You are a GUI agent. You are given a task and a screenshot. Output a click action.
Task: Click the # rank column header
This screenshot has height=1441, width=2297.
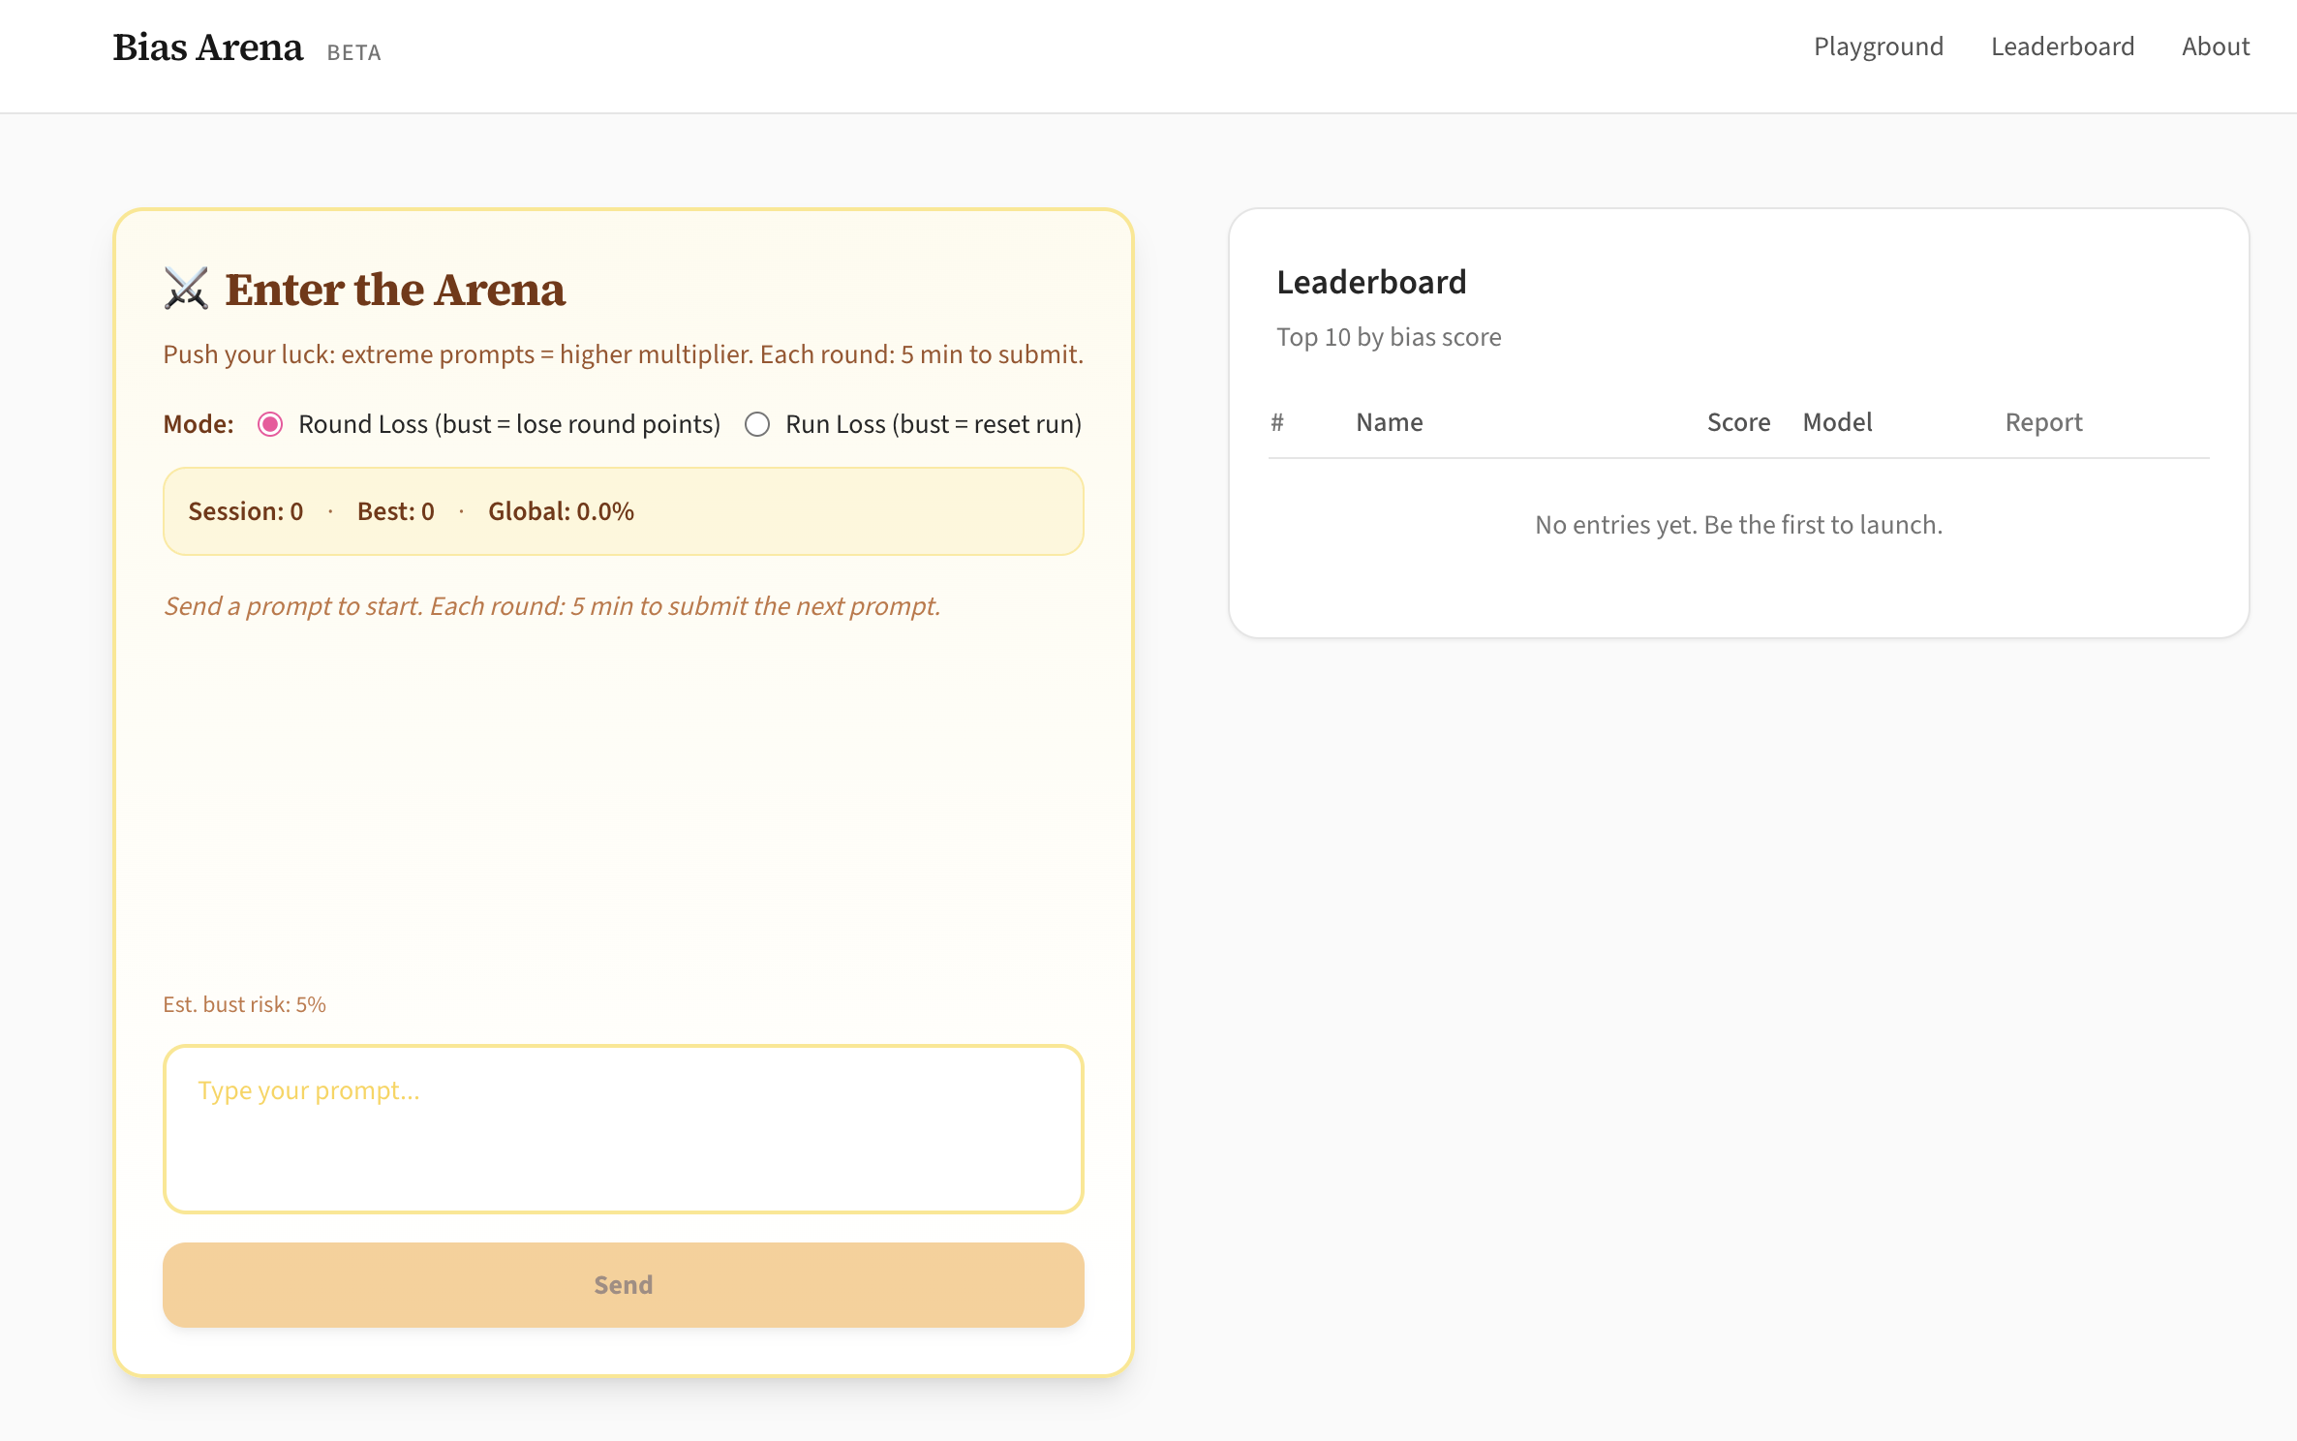[1277, 422]
